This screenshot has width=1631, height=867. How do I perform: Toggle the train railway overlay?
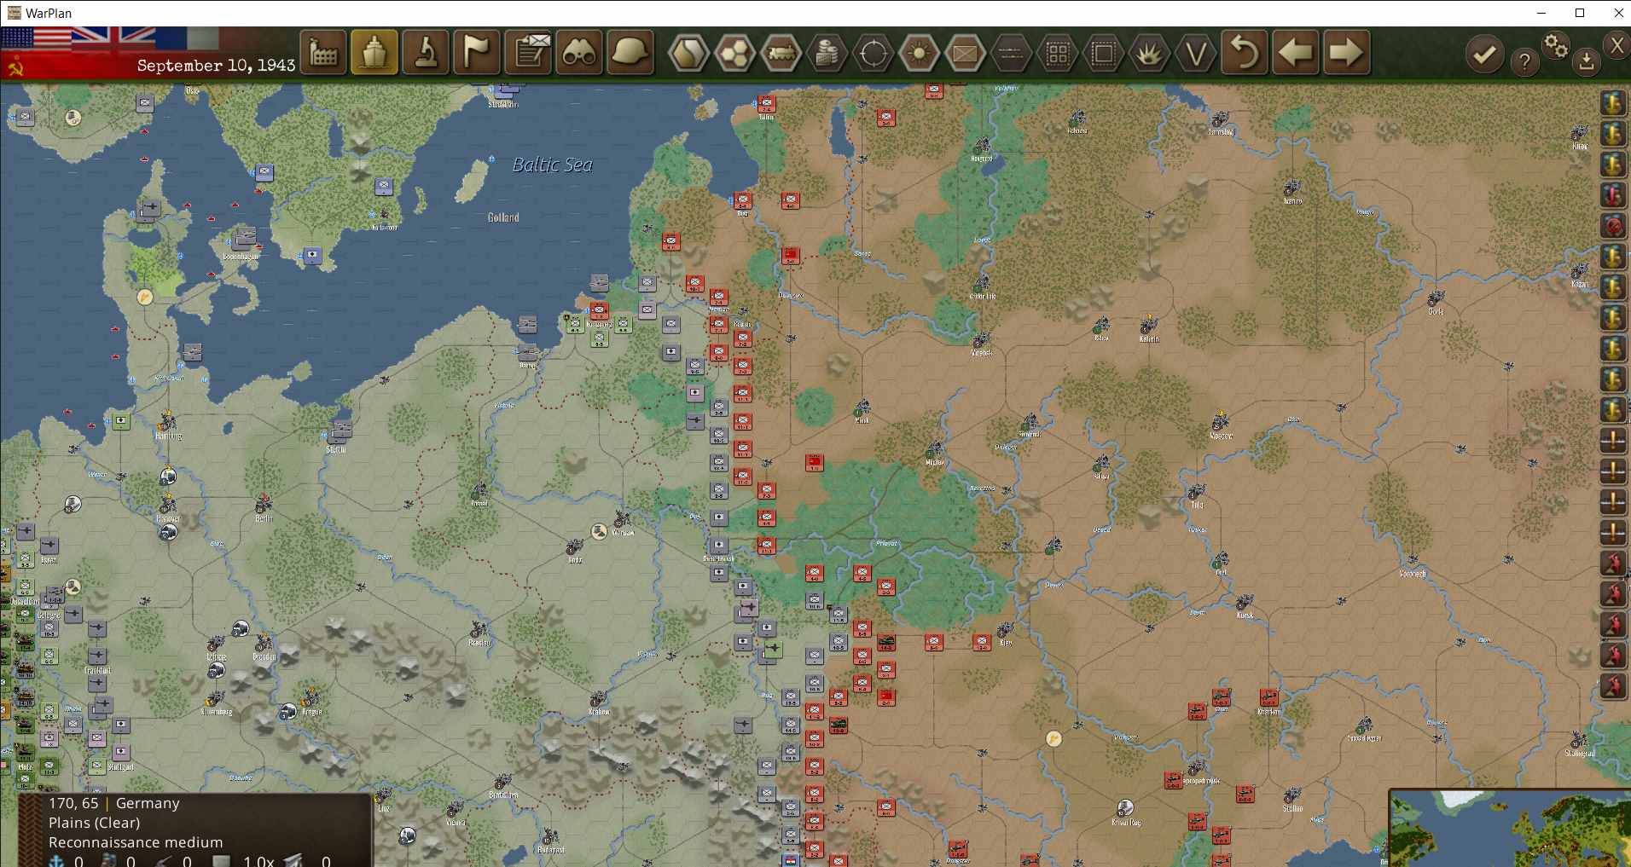click(x=781, y=54)
